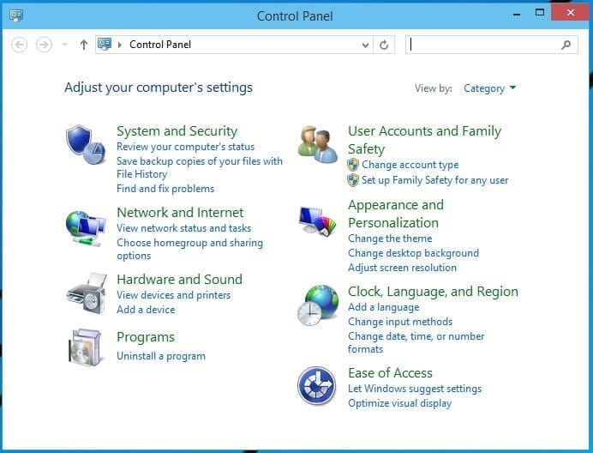Refresh the Control Panel address bar

(386, 45)
